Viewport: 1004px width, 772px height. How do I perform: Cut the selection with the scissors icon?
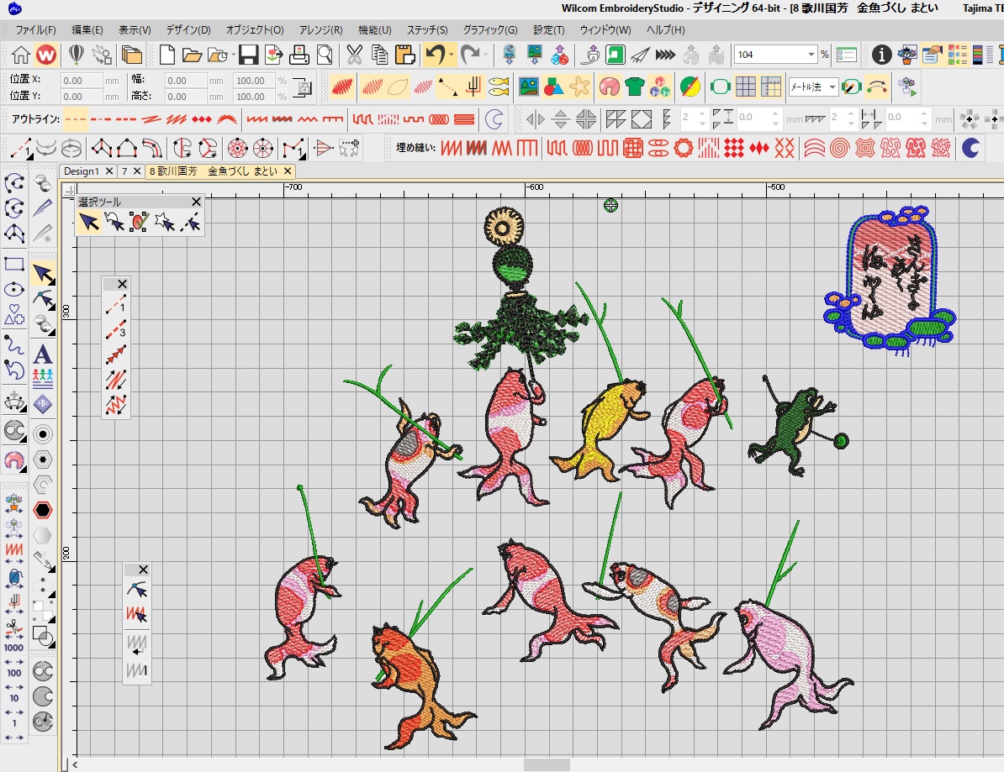(354, 55)
